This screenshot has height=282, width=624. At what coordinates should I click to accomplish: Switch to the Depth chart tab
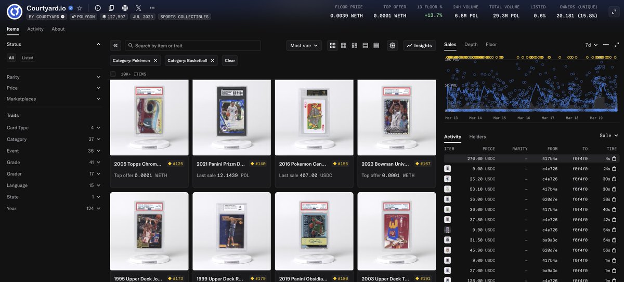coord(471,45)
